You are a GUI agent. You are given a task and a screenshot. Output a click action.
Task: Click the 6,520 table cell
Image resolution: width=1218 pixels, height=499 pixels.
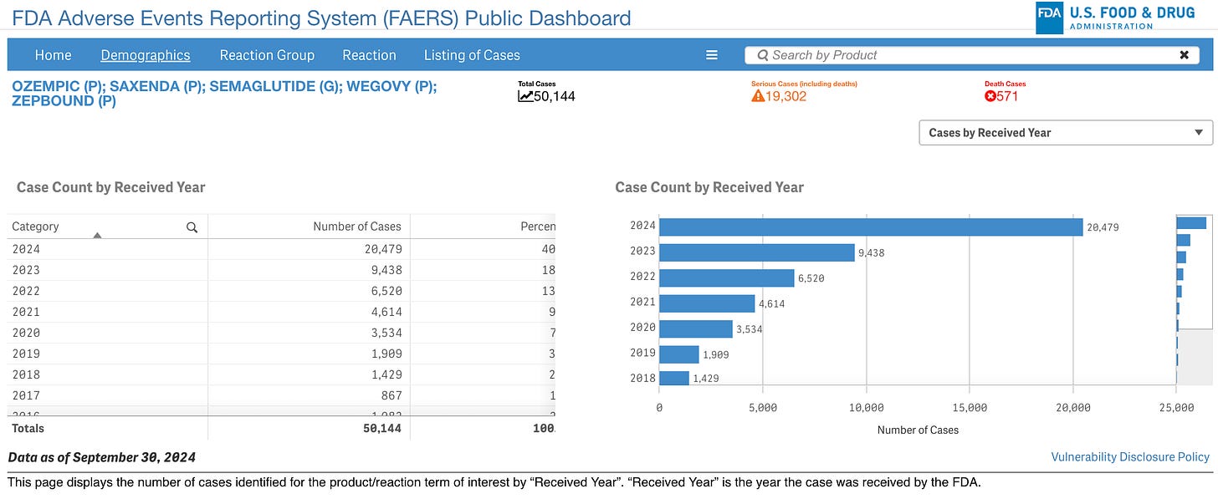point(309,291)
